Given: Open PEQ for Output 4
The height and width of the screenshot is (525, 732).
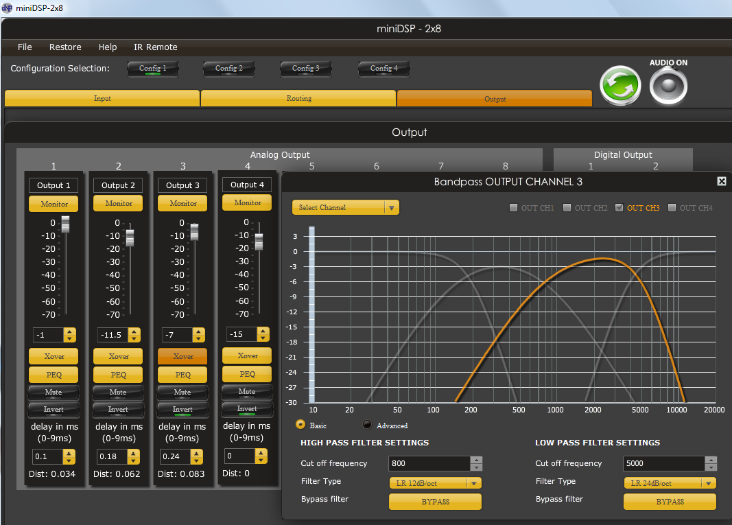Looking at the screenshot, I should [247, 374].
